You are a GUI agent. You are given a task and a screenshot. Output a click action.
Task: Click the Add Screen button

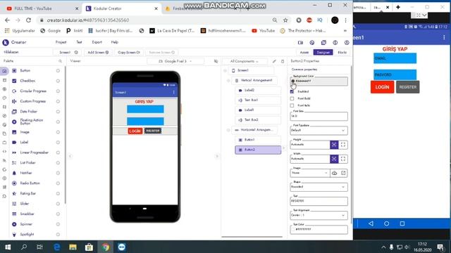(x=98, y=52)
